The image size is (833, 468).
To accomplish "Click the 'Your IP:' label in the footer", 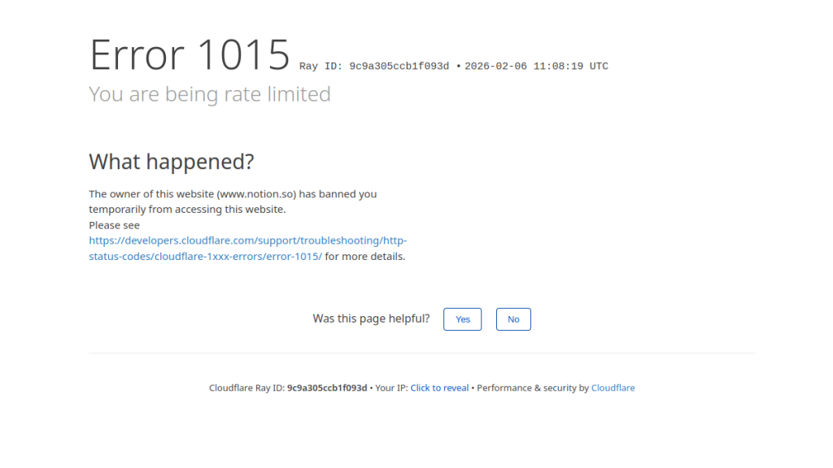I will pos(391,388).
